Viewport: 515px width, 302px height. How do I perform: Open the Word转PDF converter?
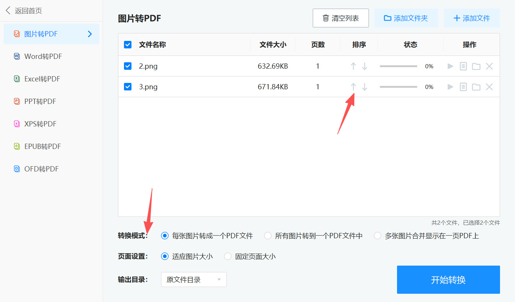pyautogui.click(x=40, y=56)
